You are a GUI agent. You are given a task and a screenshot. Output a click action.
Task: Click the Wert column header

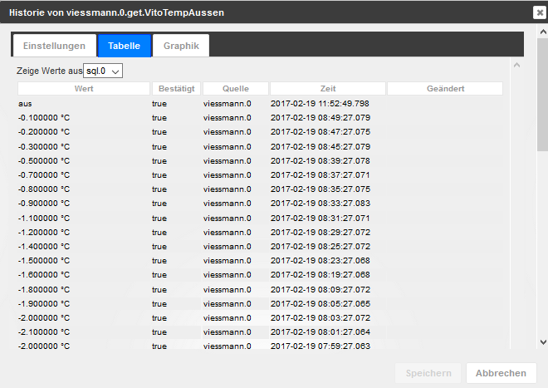pos(84,89)
